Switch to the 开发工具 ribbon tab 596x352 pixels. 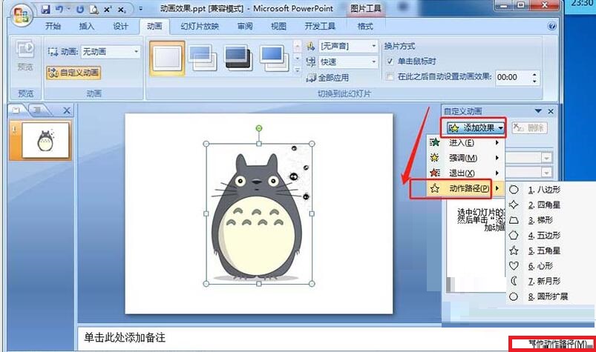[x=320, y=26]
